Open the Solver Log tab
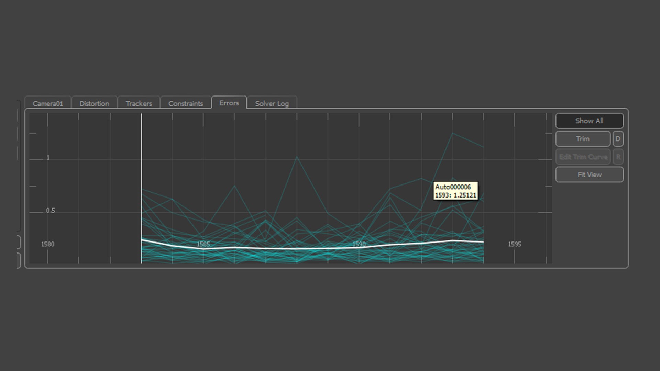 coord(272,103)
